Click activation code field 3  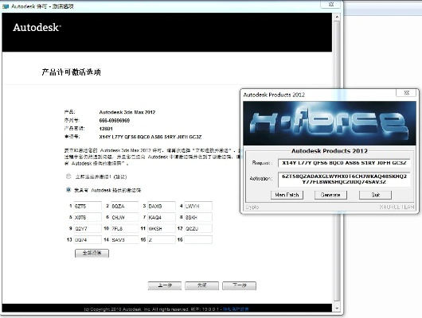162,206
